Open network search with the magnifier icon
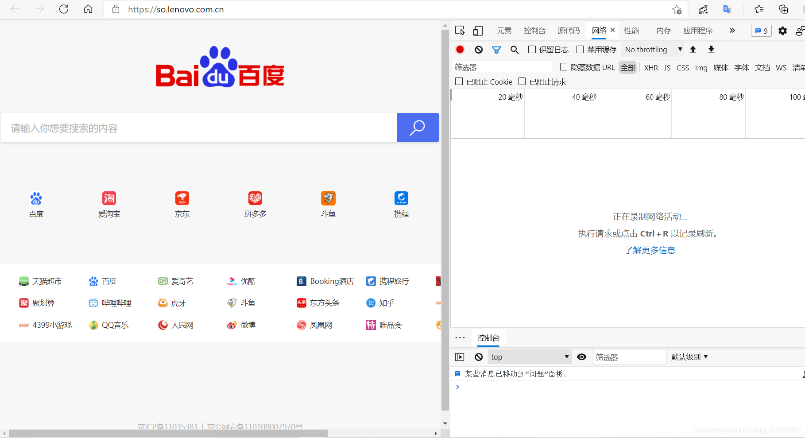Image resolution: width=805 pixels, height=438 pixels. (515, 50)
